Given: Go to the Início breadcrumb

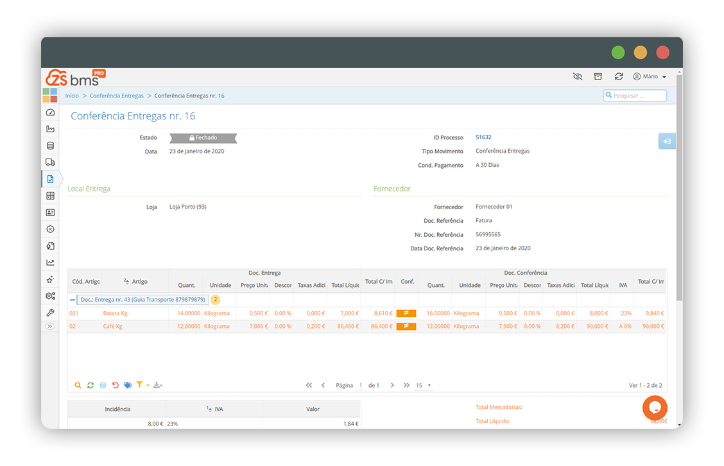Looking at the screenshot, I should [x=72, y=96].
